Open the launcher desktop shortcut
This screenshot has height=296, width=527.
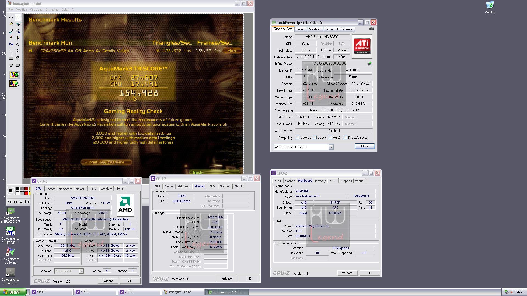(x=10, y=276)
